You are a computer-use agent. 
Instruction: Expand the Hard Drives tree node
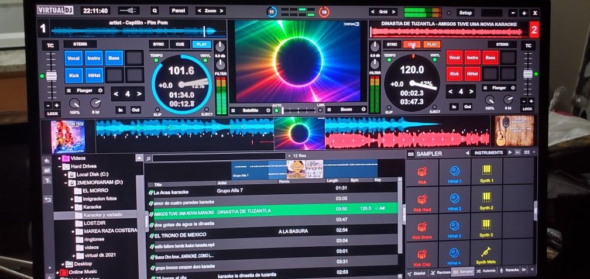pyautogui.click(x=59, y=167)
